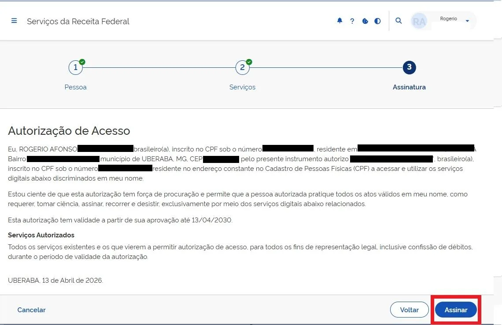Toggle high contrast mode
The width and height of the screenshot is (502, 325).
(x=377, y=21)
